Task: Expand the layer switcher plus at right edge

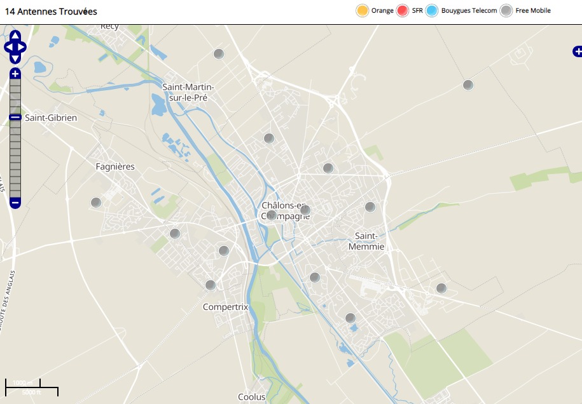Action: pos(577,51)
